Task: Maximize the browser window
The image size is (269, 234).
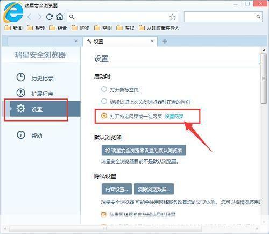Action: click(x=247, y=4)
